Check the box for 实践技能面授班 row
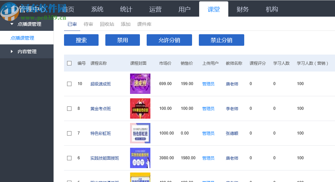 69,158
